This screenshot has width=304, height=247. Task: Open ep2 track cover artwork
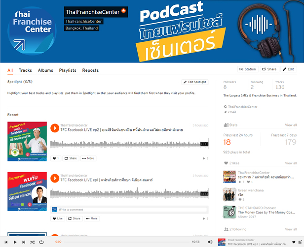pyautogui.click(x=27, y=141)
